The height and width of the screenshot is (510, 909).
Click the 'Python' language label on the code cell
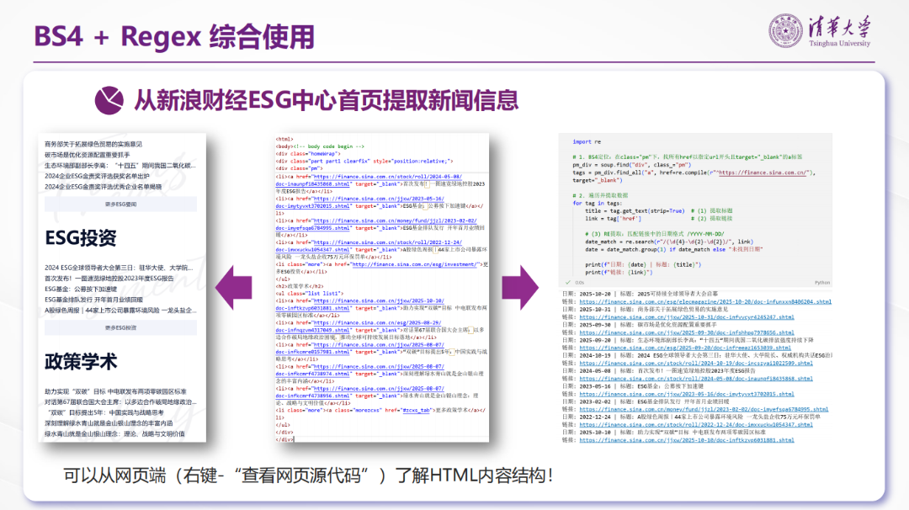click(822, 283)
